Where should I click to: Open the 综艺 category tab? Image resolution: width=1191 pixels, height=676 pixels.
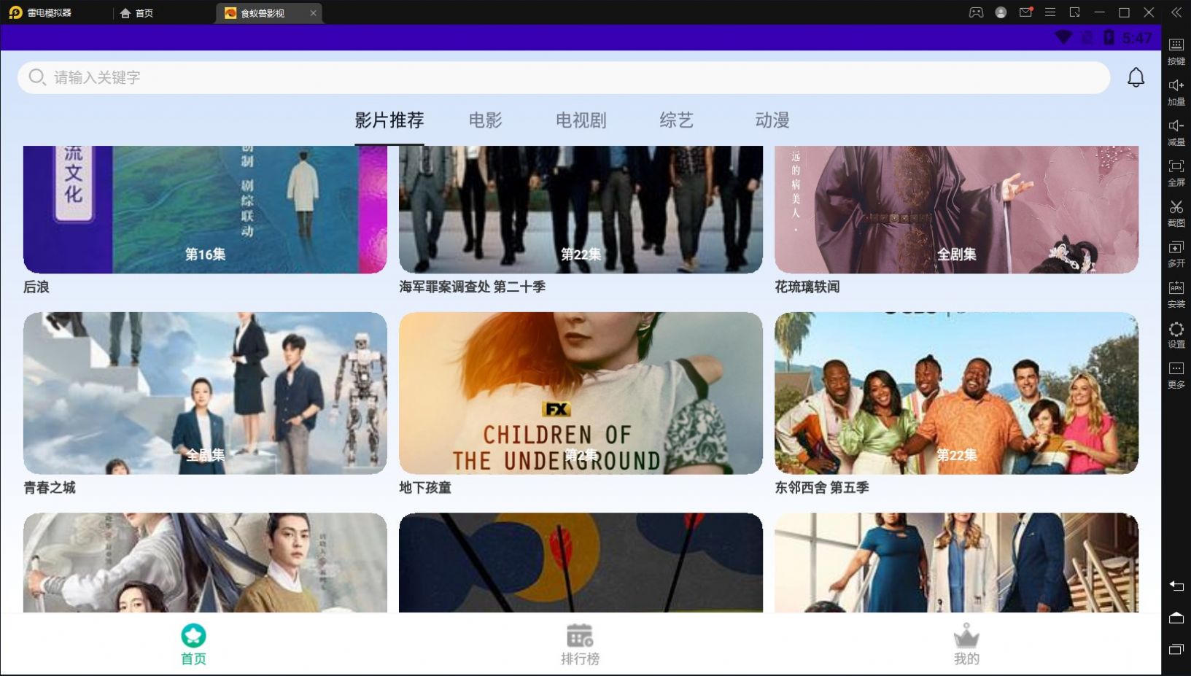click(x=676, y=120)
